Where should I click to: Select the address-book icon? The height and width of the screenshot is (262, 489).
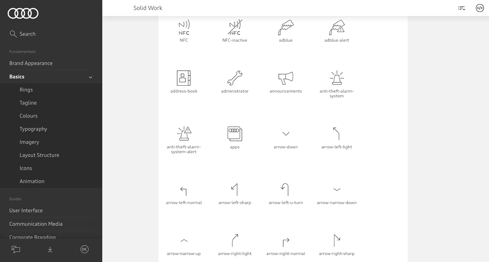tap(184, 78)
